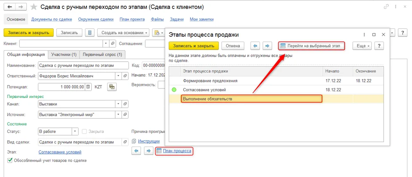Open calculator icon in Потенциал field
Viewport: 412px width, 177px height.
click(89, 87)
